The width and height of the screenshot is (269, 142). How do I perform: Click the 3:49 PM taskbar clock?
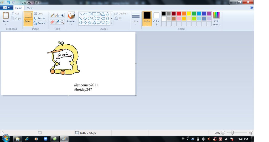tap(243, 139)
